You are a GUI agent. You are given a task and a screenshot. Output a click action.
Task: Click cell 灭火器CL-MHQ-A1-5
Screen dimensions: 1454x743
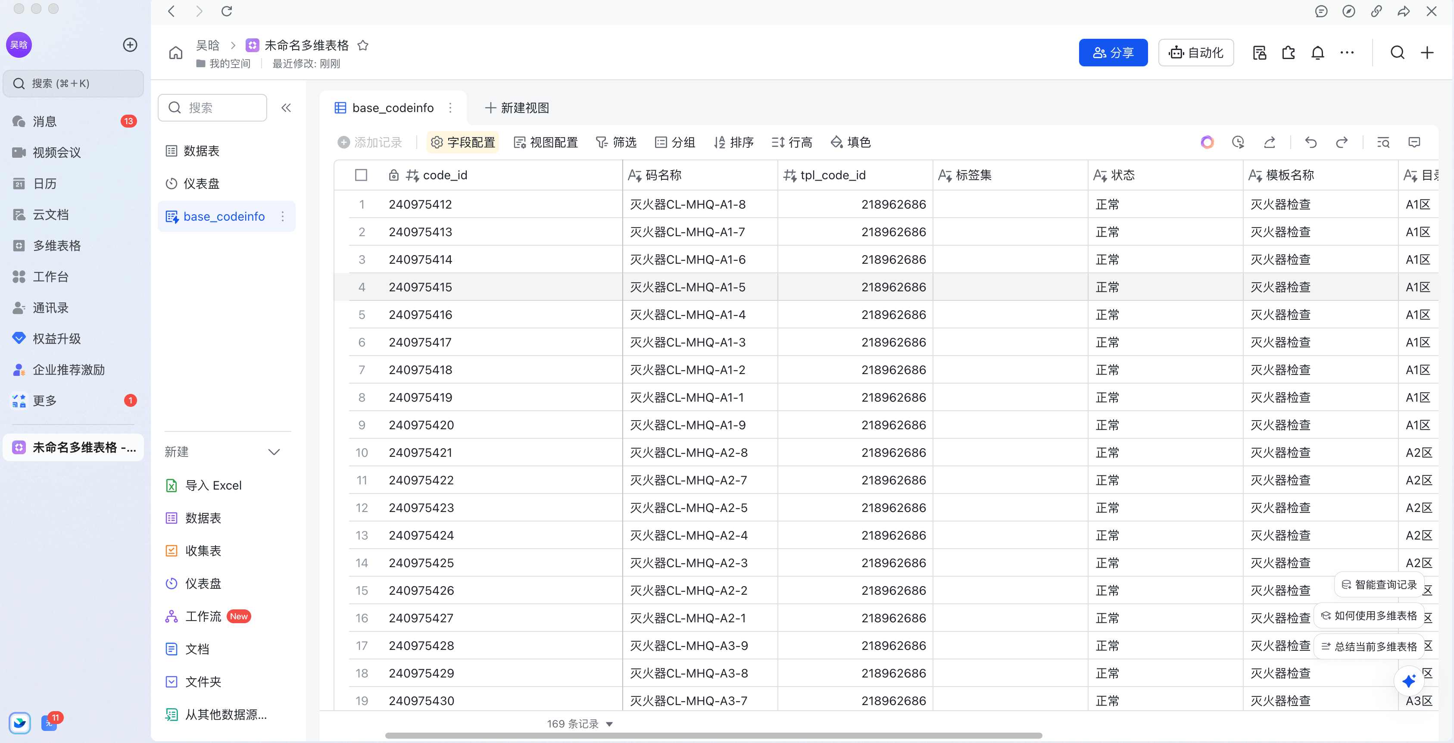[x=700, y=287]
